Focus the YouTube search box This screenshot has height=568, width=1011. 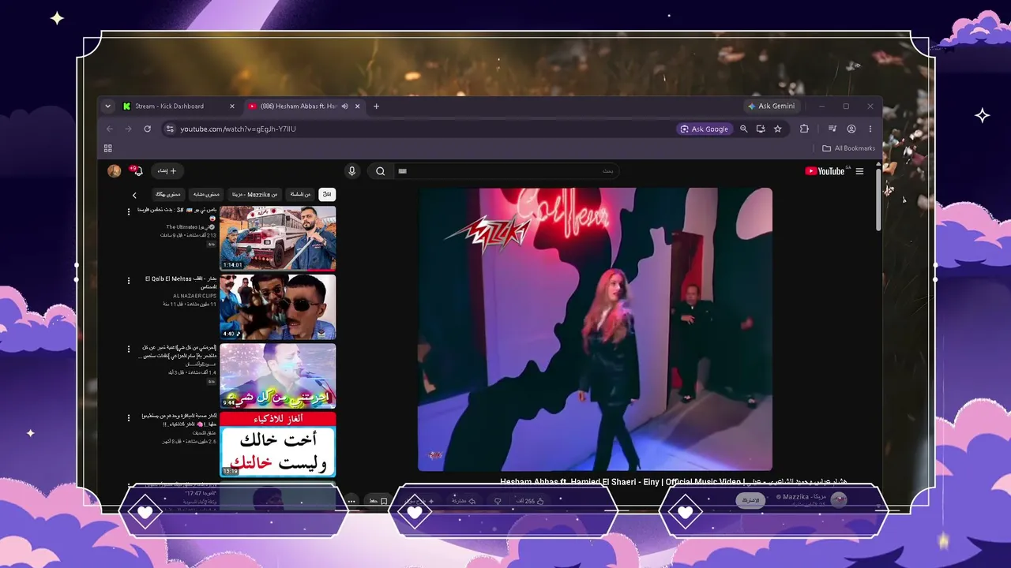pos(506,171)
